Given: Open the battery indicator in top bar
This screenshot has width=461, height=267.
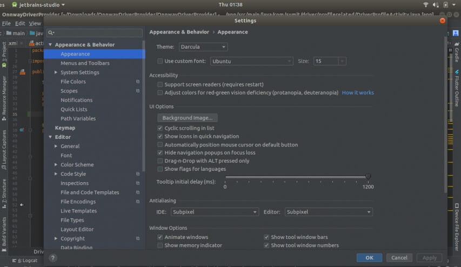Looking at the screenshot, I should click(446, 4).
